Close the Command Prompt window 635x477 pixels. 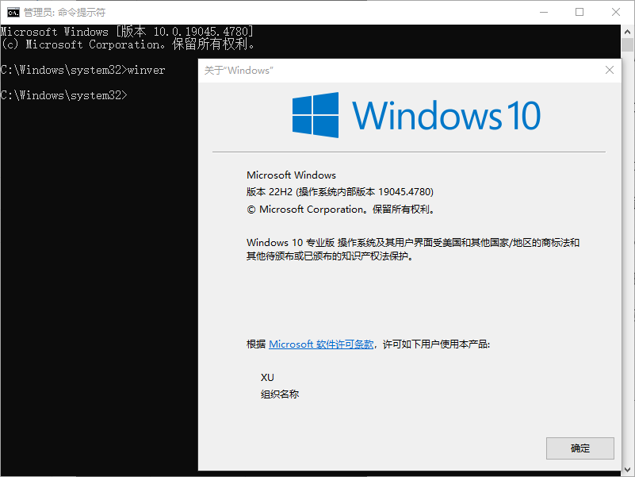tap(615, 12)
